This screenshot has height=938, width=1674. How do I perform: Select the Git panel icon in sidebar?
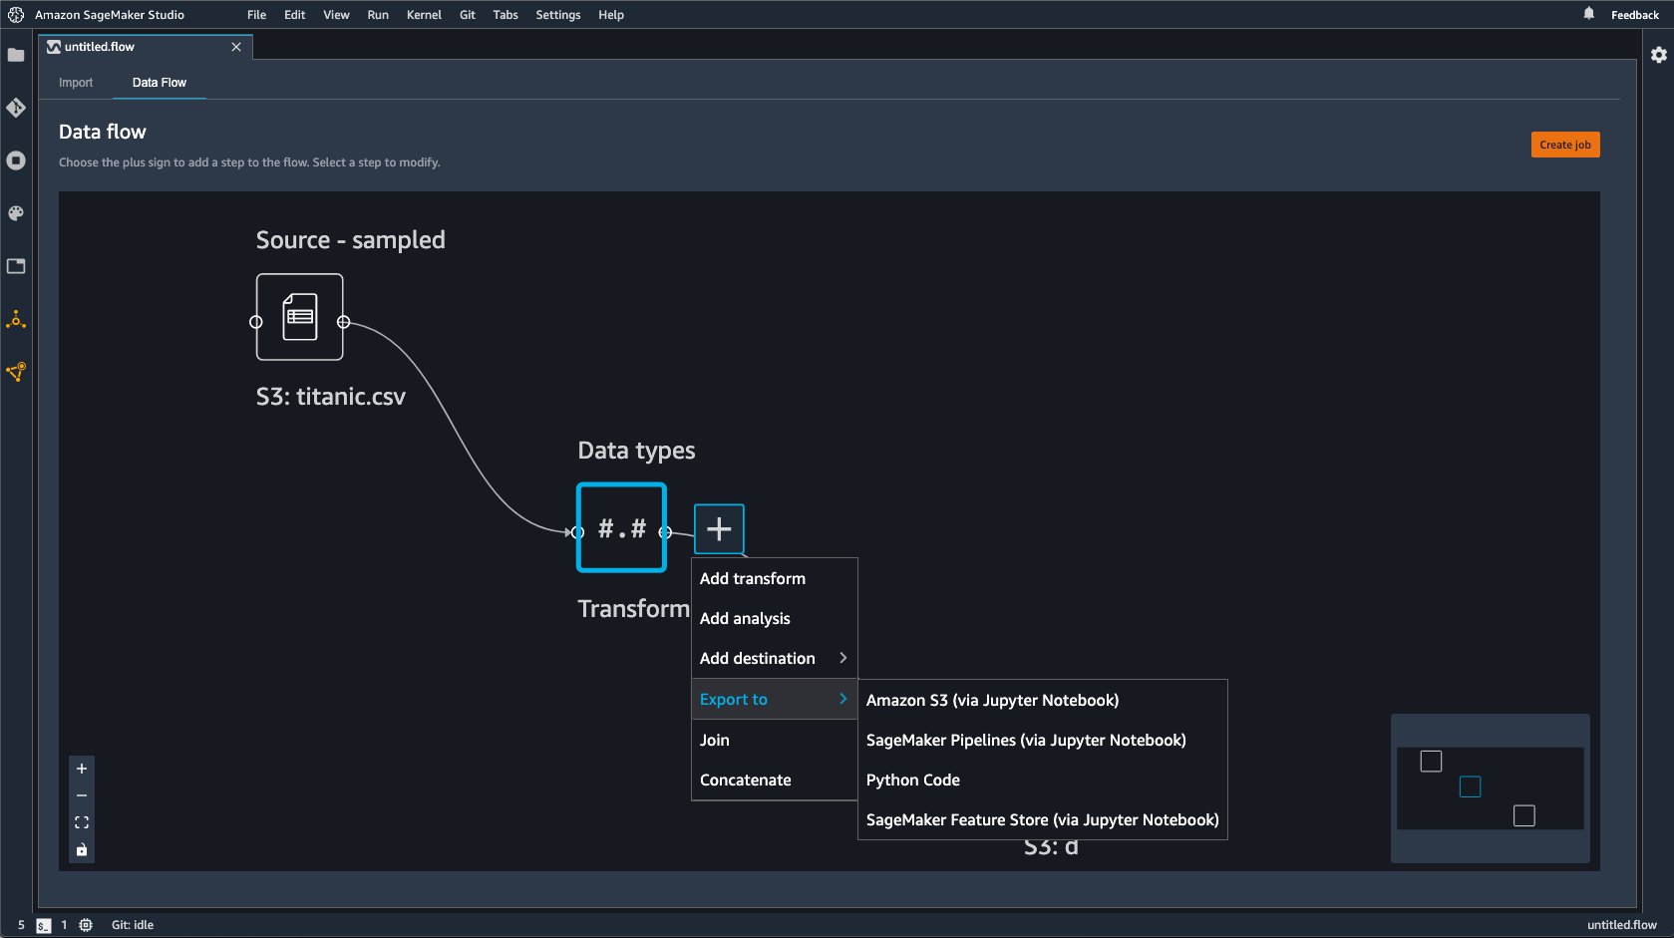coord(16,108)
